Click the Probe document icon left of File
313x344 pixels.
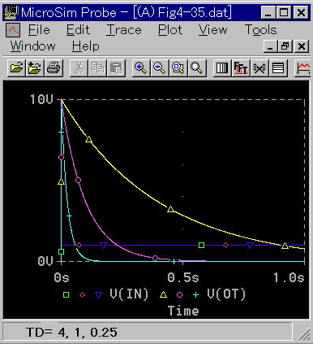point(13,30)
